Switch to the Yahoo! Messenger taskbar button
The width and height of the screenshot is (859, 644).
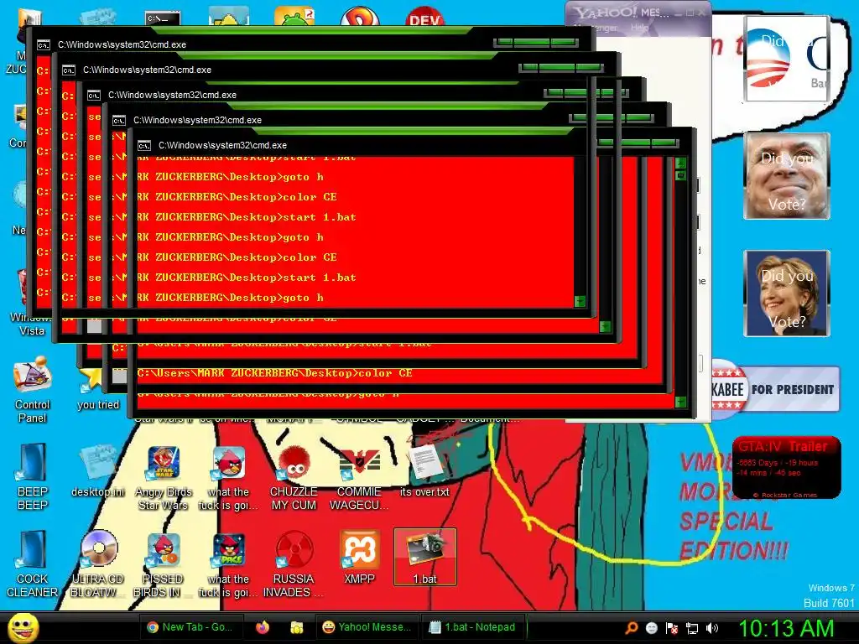367,627
